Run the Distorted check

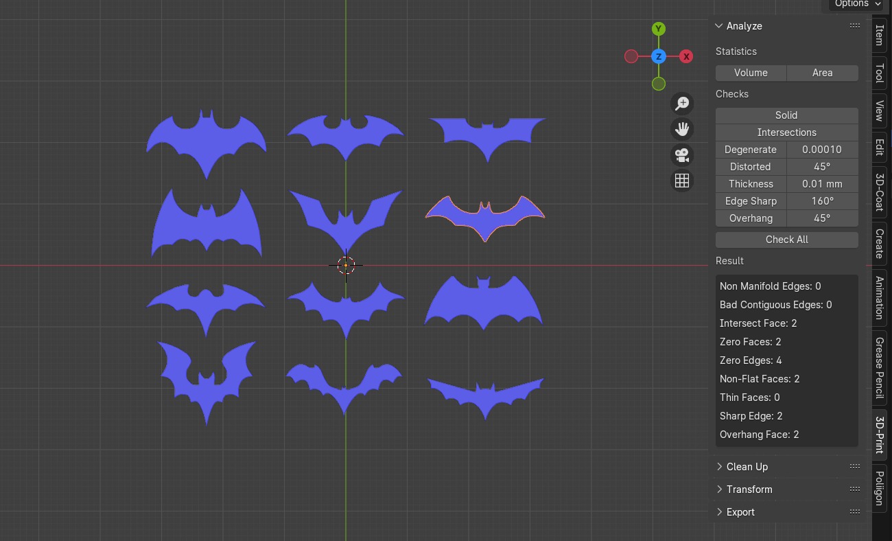pos(751,167)
